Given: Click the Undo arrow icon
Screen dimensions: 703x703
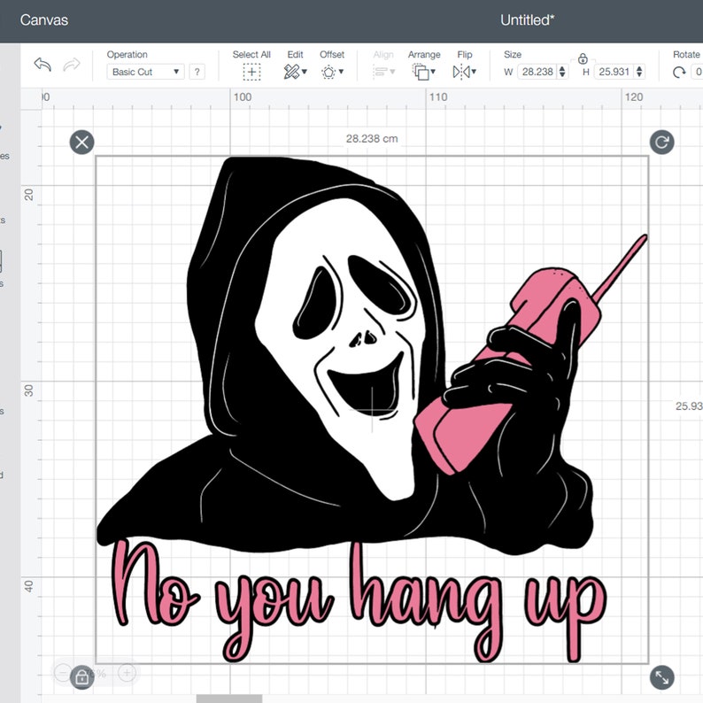Looking at the screenshot, I should tap(42, 65).
